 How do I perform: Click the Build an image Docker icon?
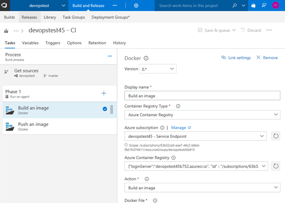point(10,110)
